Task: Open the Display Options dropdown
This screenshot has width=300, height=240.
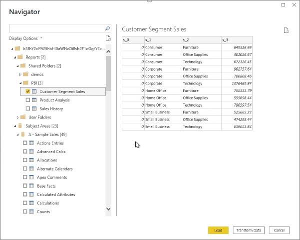Action: coord(25,38)
